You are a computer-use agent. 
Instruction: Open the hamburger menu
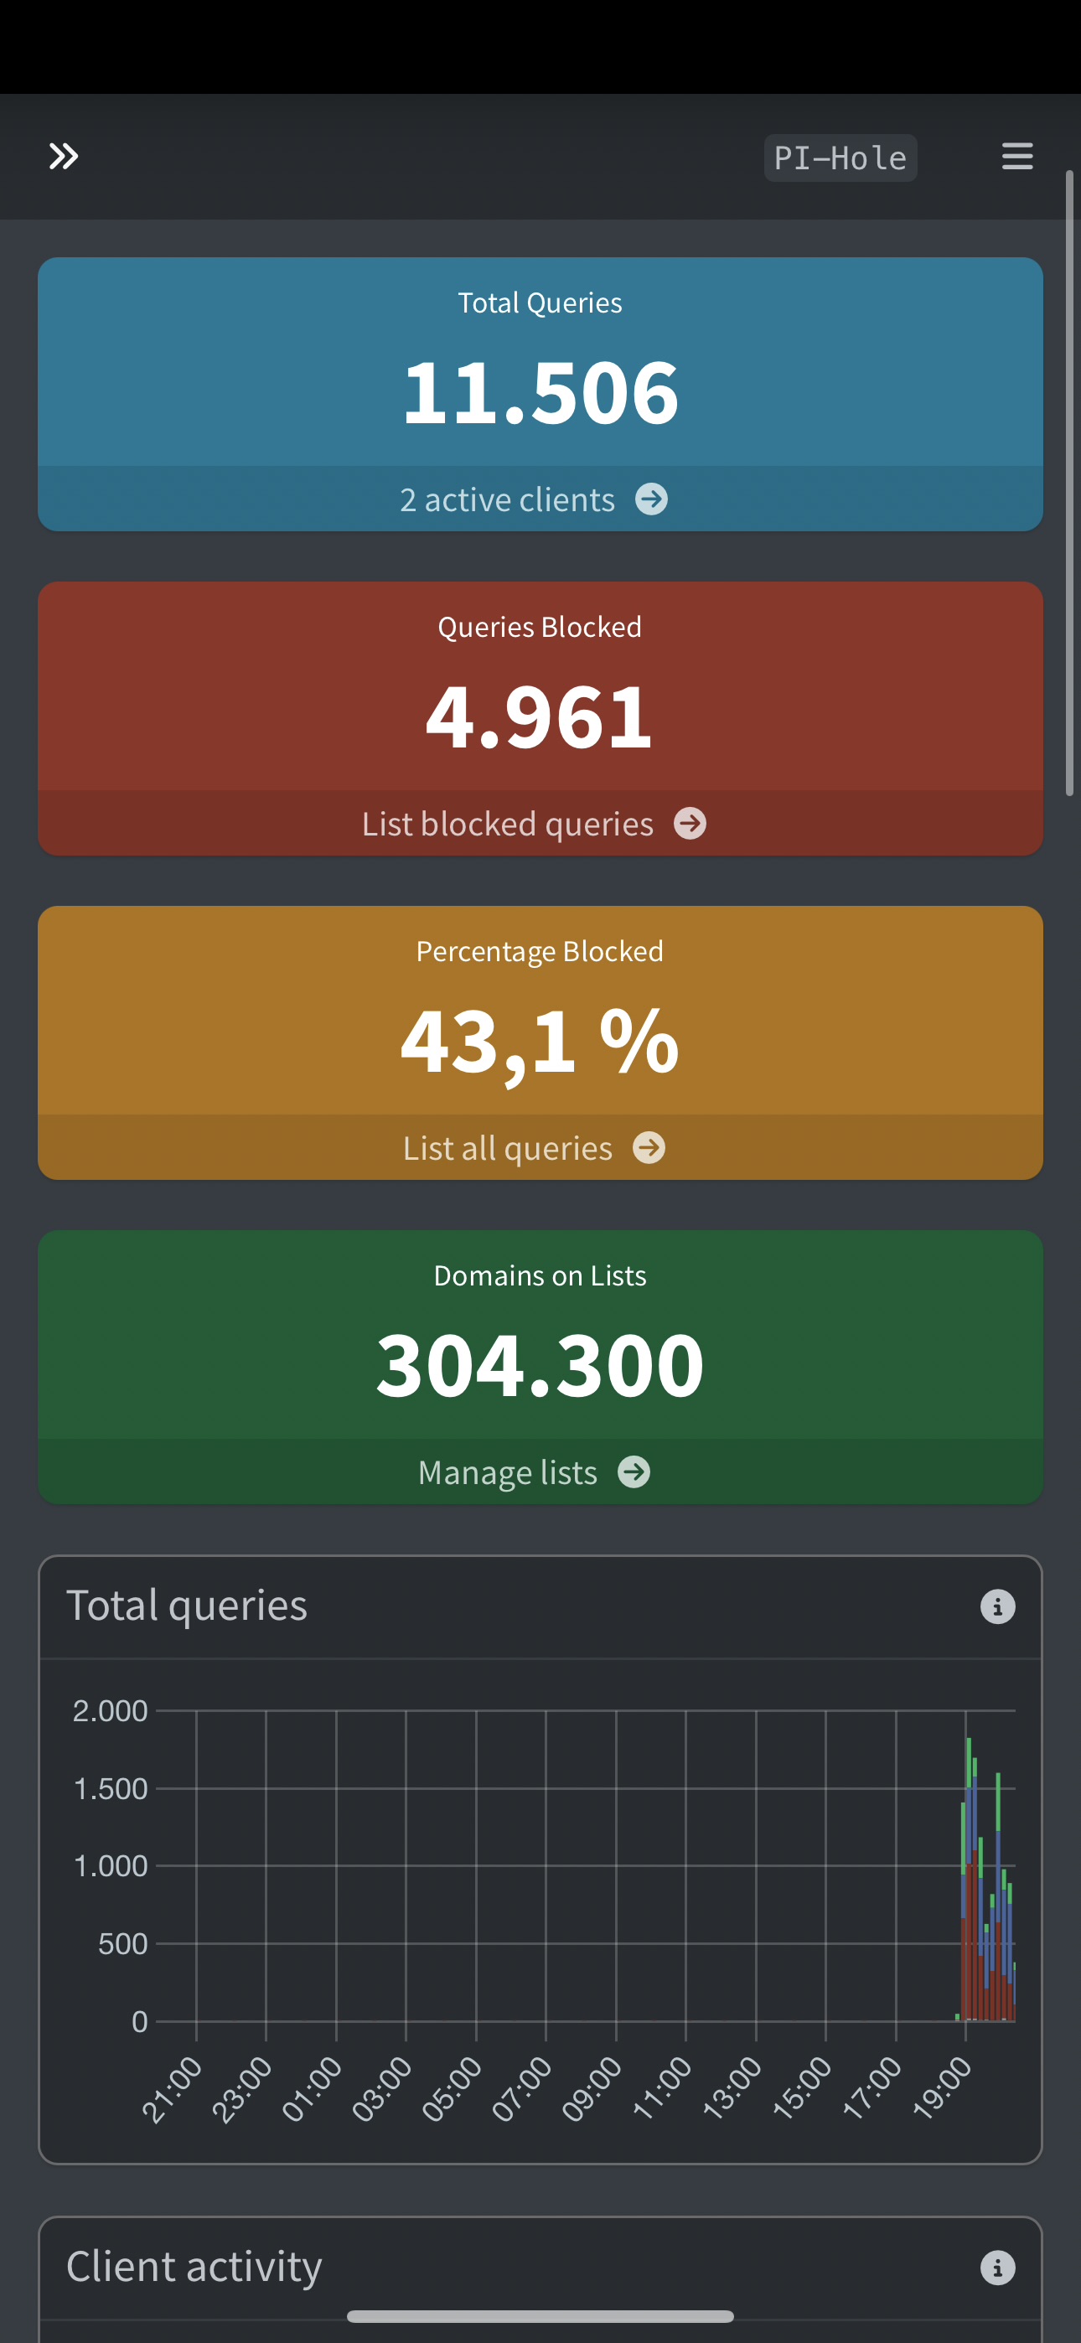pyautogui.click(x=1016, y=157)
